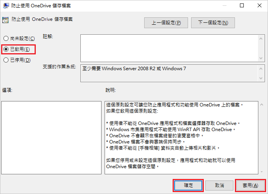Click the 說明 description scroll up arrow
The image size is (268, 194).
(x=262, y=105)
